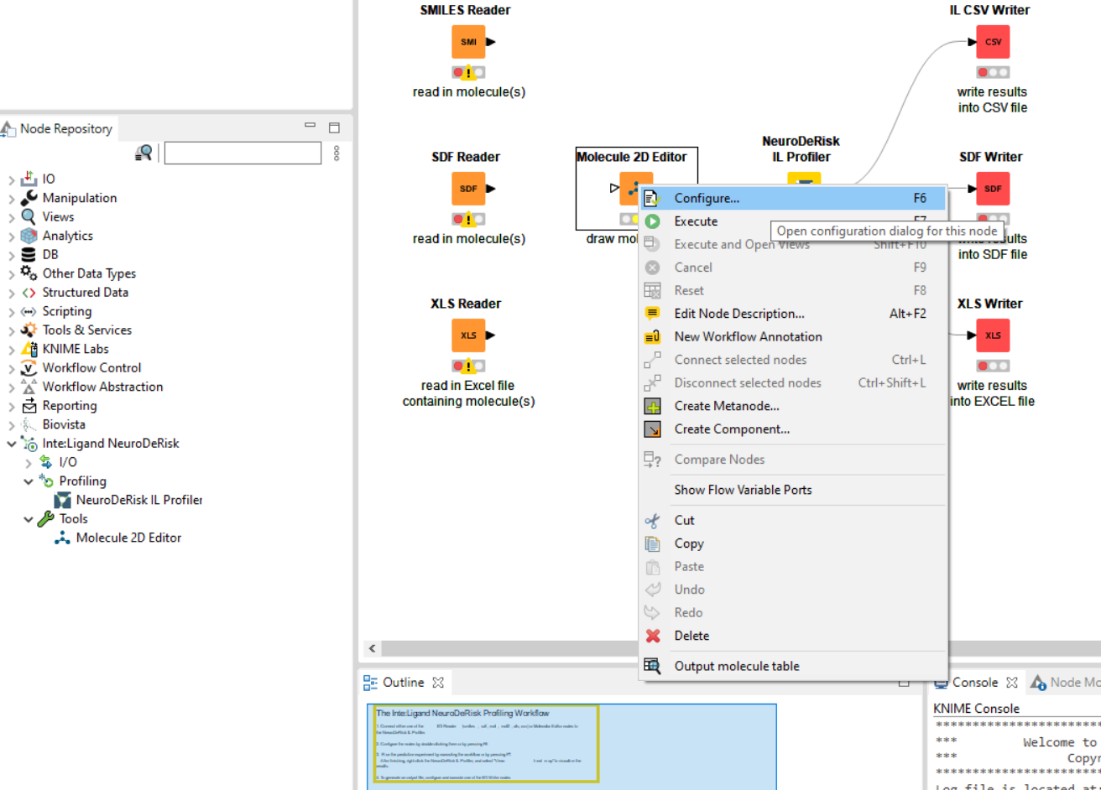
Task: Select Other Data Types category
Action: click(x=89, y=273)
